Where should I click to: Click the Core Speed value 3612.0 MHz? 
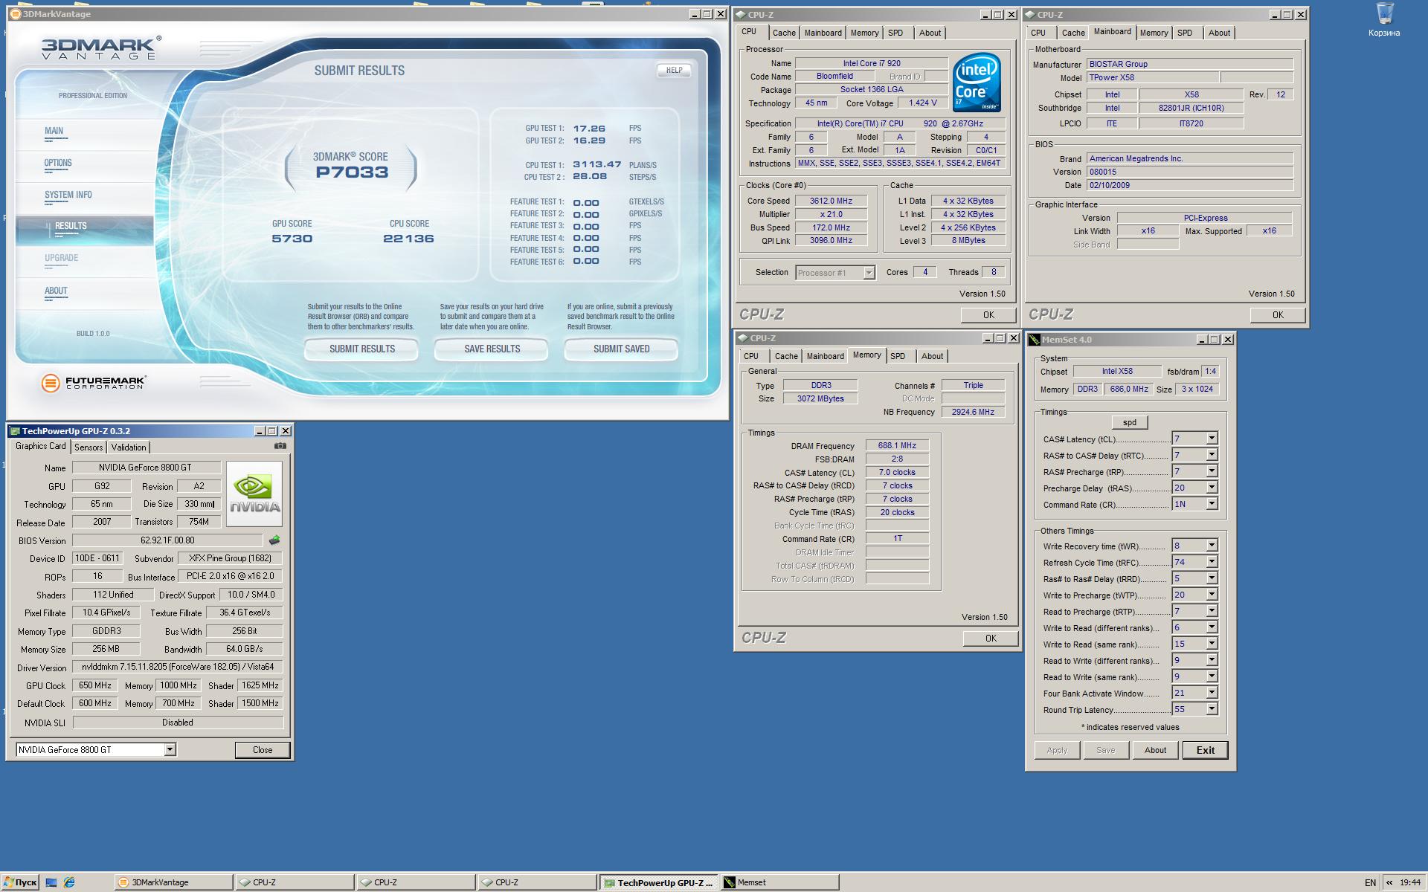831,201
